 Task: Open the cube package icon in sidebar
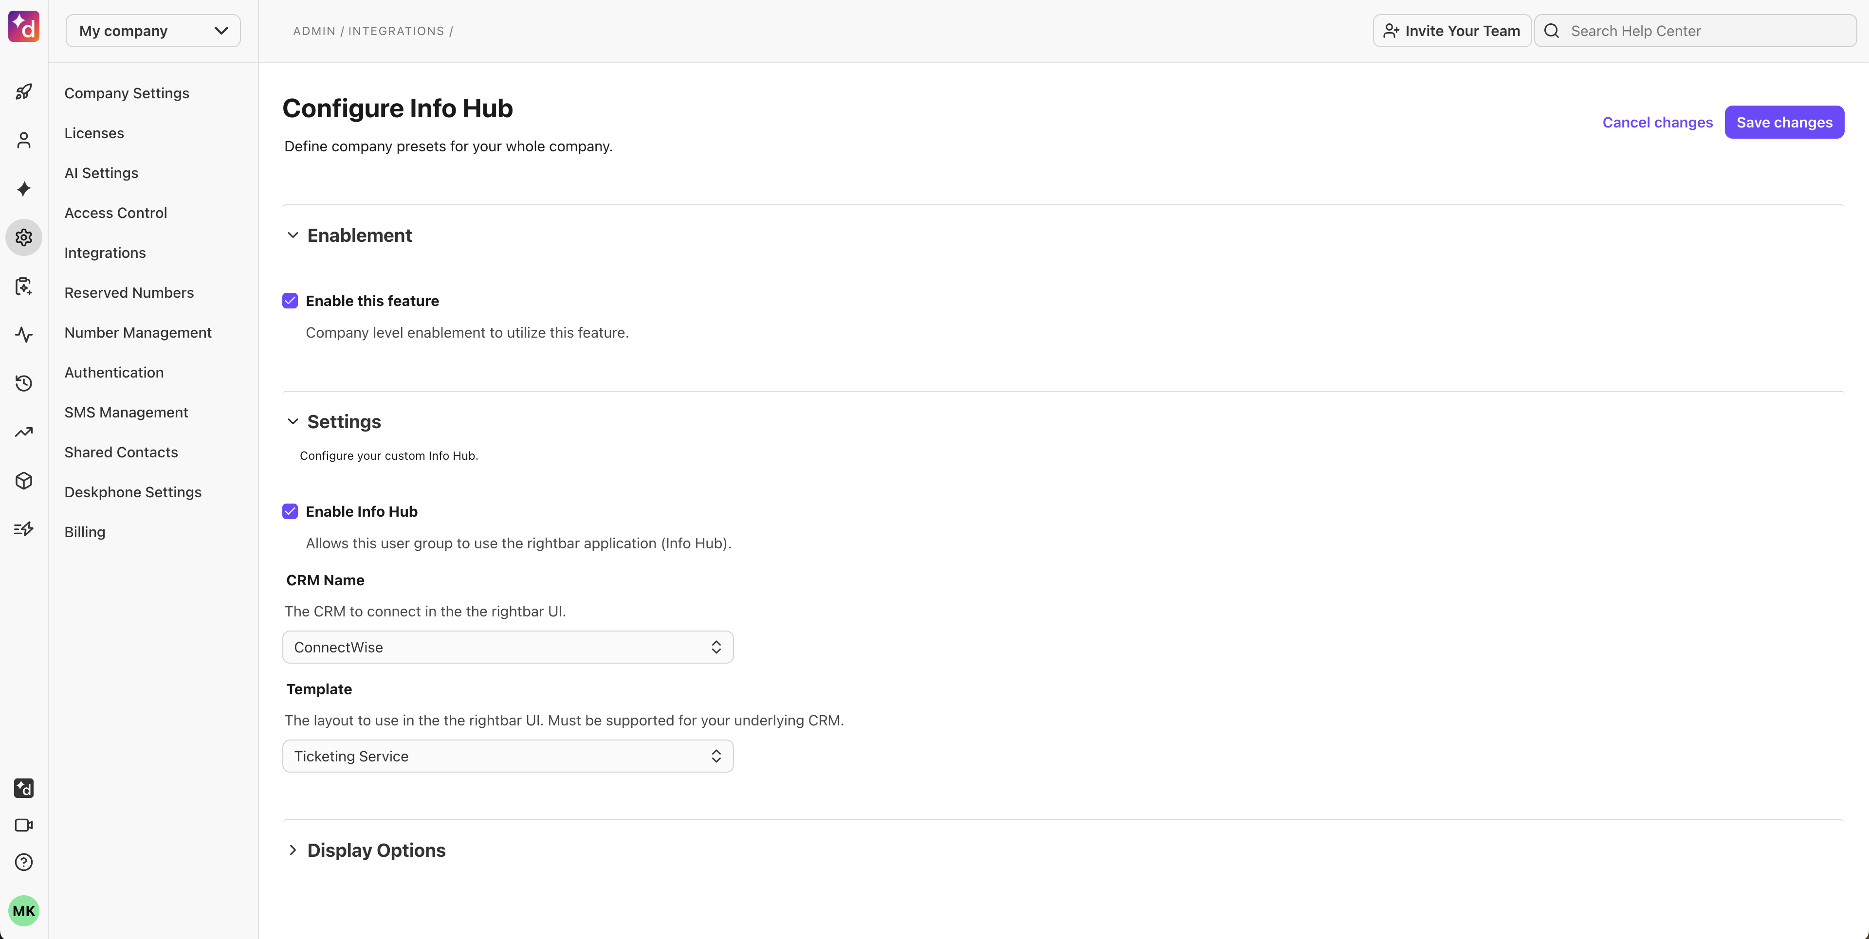[24, 481]
